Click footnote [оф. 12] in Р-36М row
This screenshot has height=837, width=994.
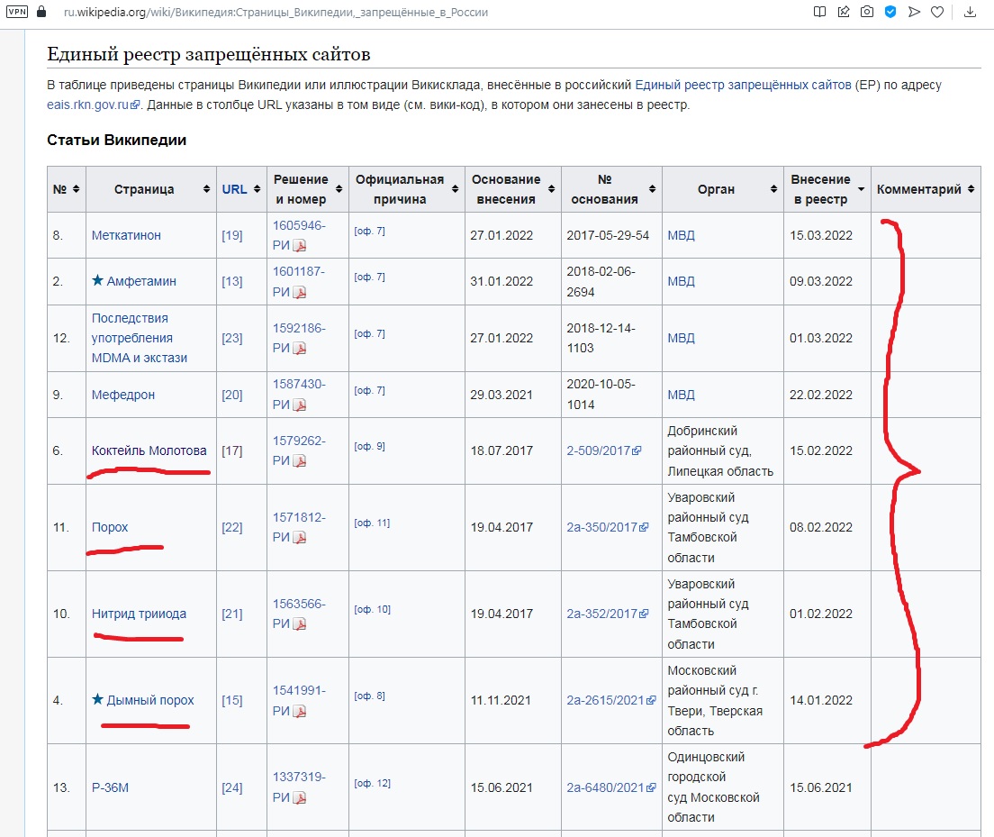pos(372,783)
